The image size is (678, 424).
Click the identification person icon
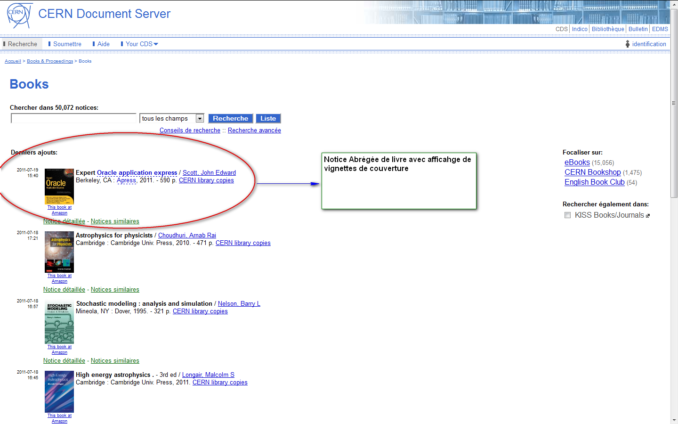627,44
